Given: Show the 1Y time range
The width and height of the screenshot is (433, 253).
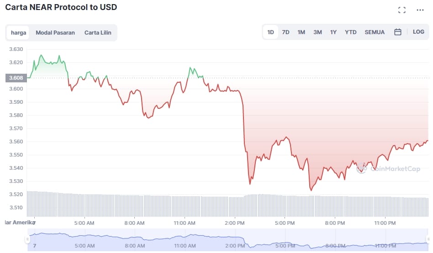Looking at the screenshot, I should click(333, 32).
